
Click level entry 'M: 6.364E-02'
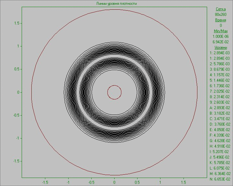pyautogui.click(x=220, y=174)
